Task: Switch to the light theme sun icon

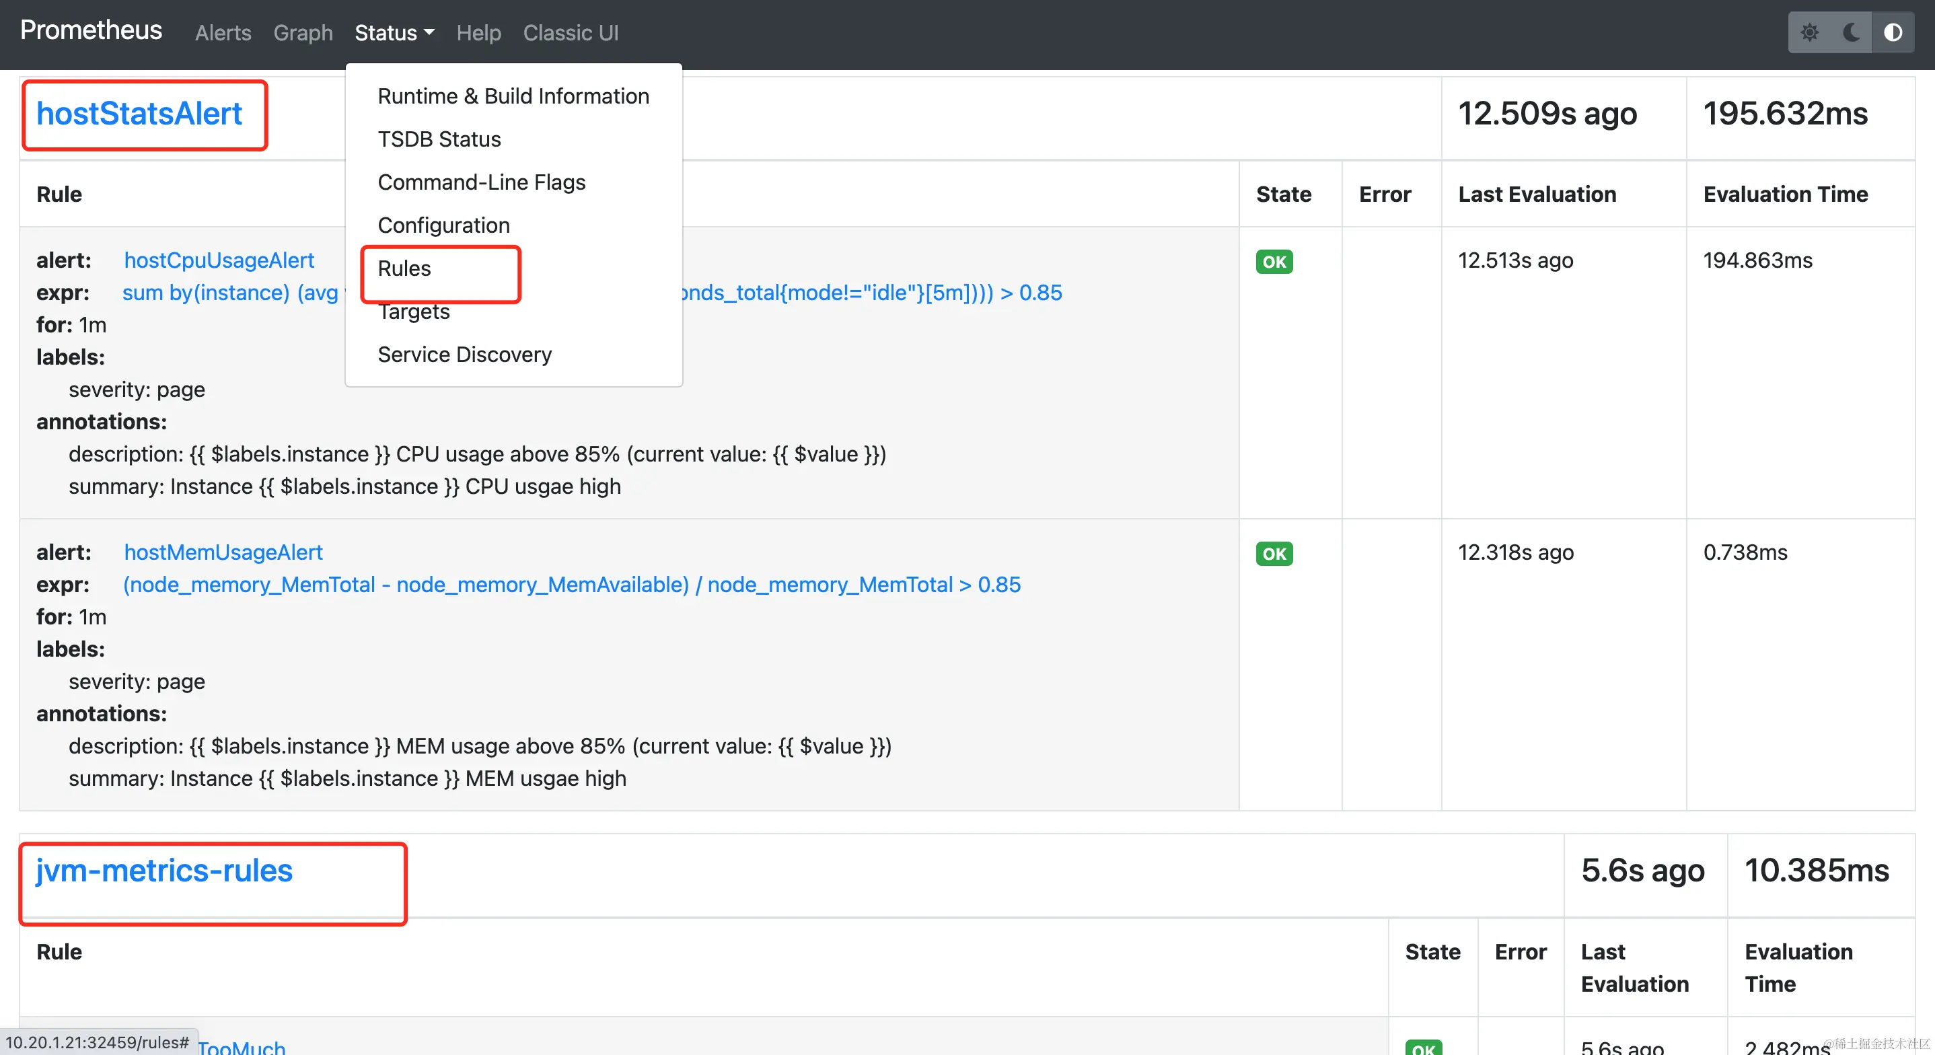Action: (x=1810, y=32)
